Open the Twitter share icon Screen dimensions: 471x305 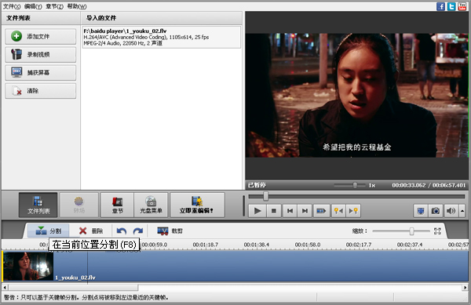(451, 6)
